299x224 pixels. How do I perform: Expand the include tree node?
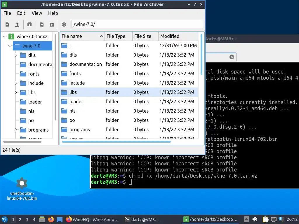[16, 83]
